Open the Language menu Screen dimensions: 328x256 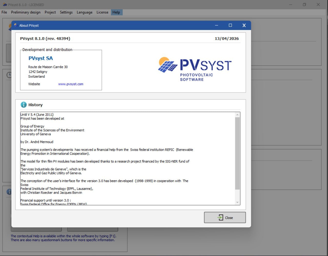point(85,12)
